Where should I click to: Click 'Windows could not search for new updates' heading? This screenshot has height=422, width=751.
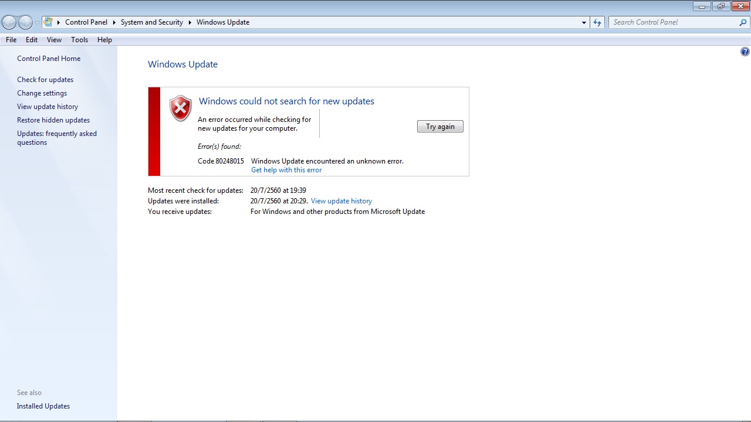[286, 101]
